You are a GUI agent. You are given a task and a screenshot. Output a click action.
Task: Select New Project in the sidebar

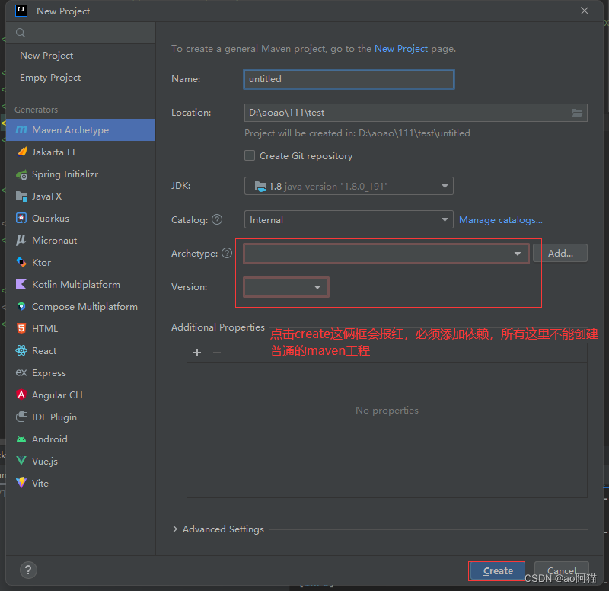click(46, 56)
